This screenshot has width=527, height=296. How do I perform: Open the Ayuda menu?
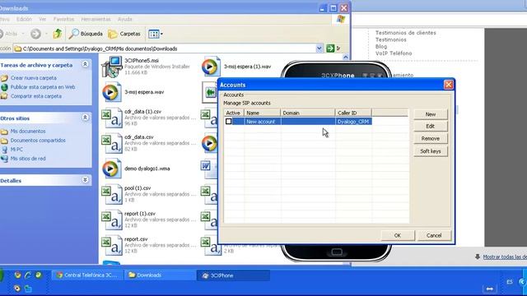coord(125,19)
